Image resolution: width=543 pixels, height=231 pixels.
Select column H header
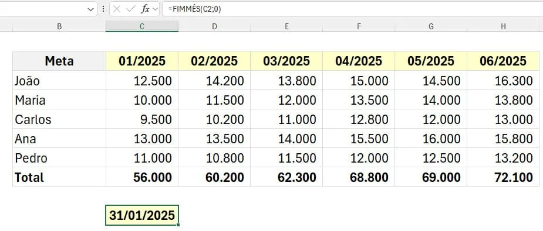503,26
